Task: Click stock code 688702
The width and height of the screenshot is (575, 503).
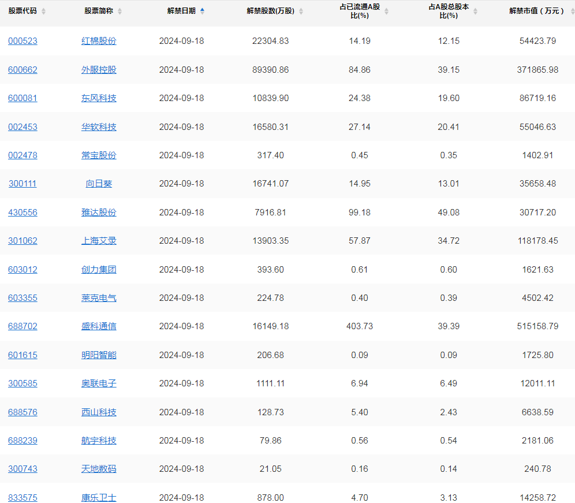Action: [23, 326]
